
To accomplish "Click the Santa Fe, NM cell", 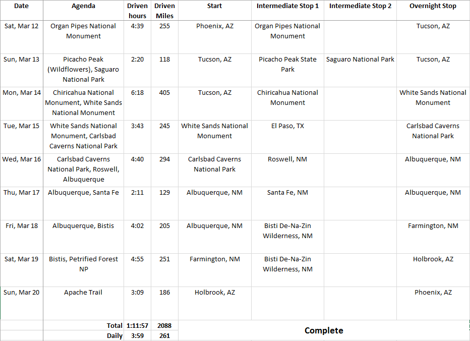I will click(x=287, y=193).
